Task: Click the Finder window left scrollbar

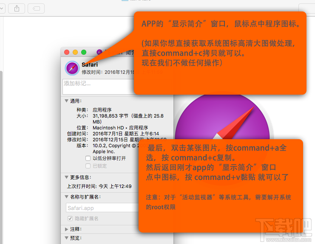Action: point(1,157)
